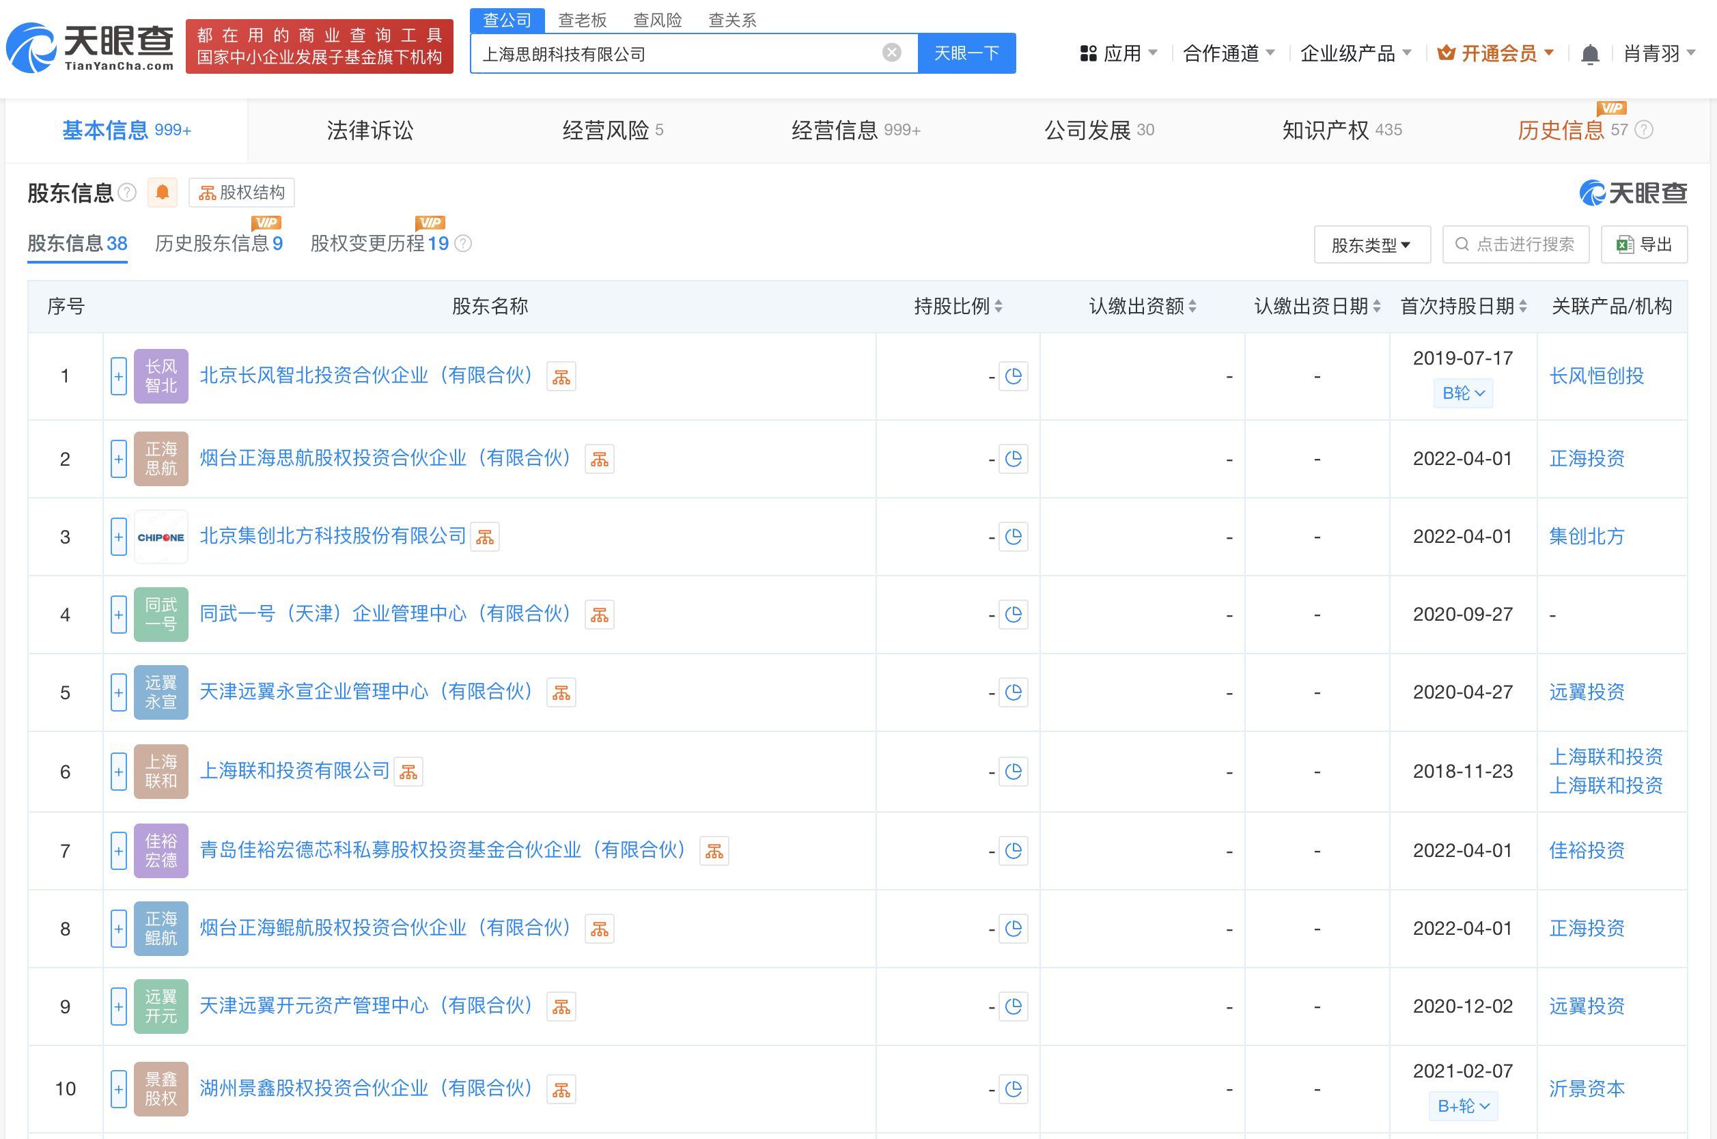1717x1139 pixels.
Task: Select the 查老板 search tab
Action: click(582, 20)
